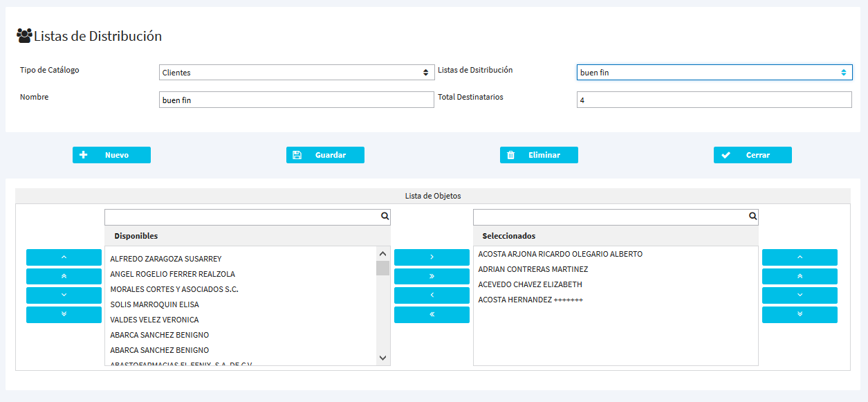The image size is (868, 402).
Task: Expand the Listas de Dsitribución dropdown
Action: 714,73
